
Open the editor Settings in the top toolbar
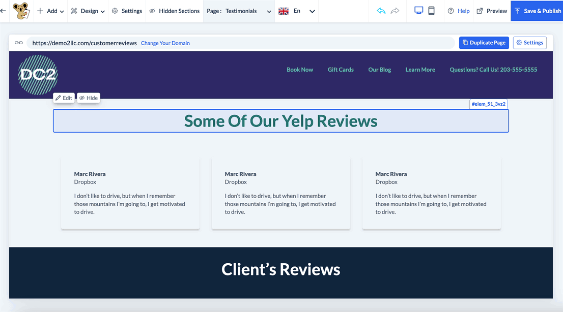[x=127, y=11]
